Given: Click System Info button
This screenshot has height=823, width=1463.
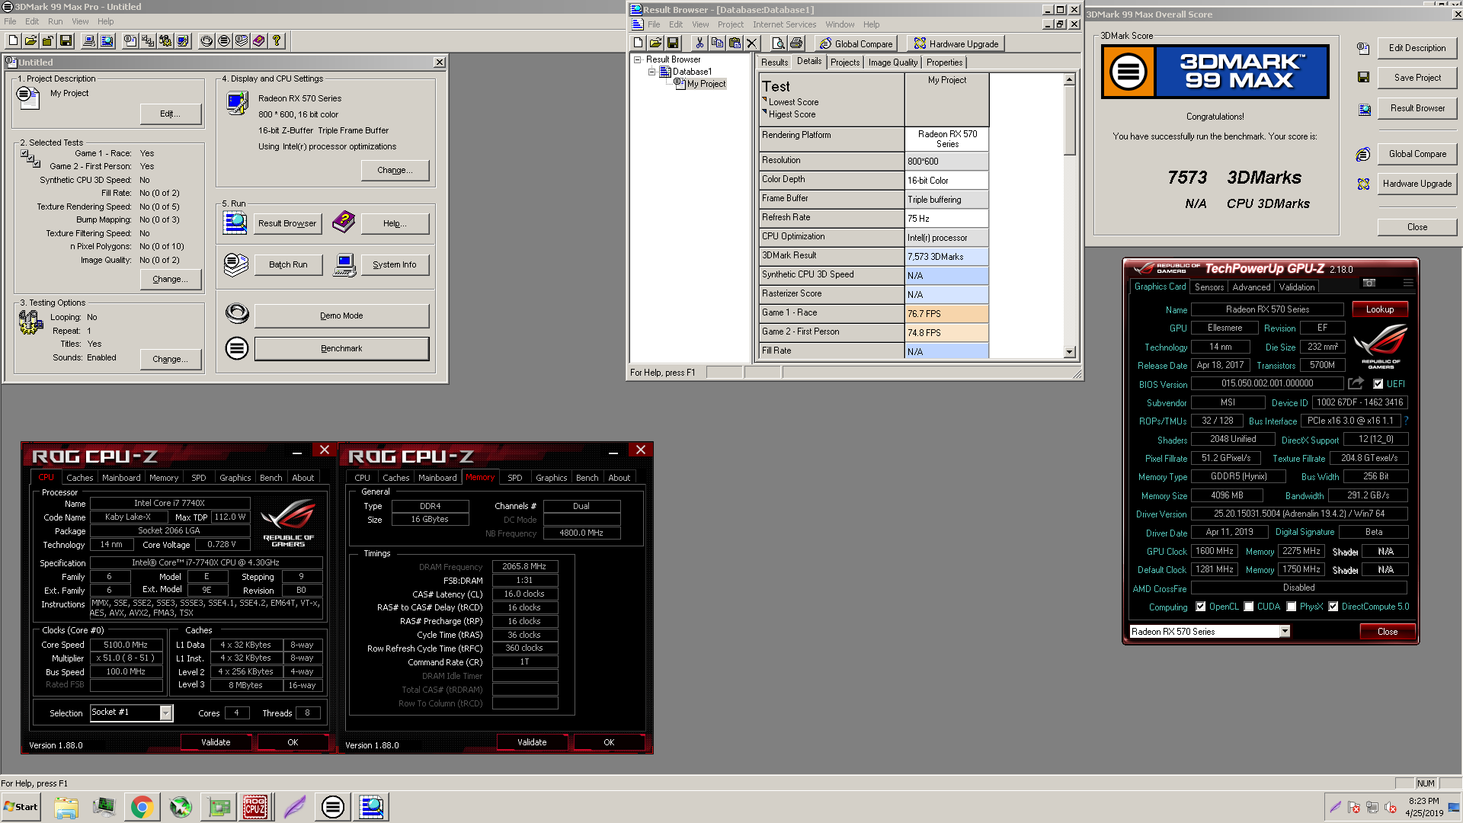Looking at the screenshot, I should point(395,264).
